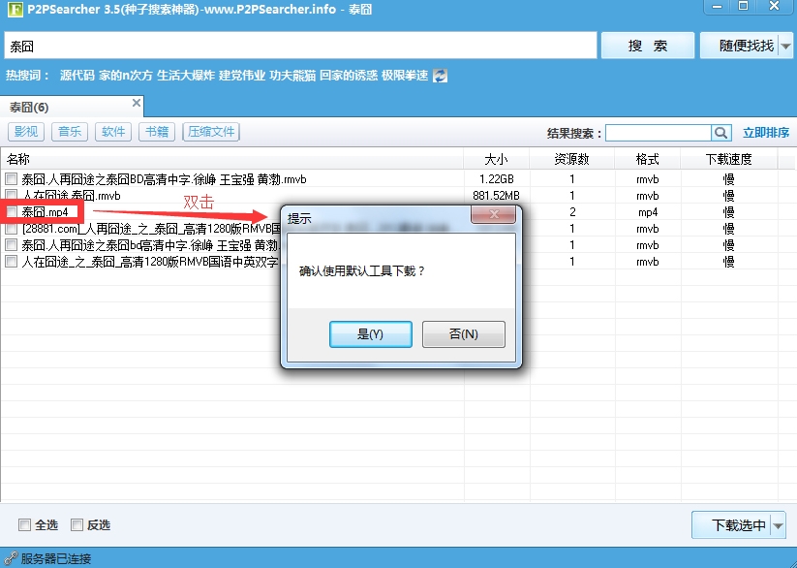Viewport: 797px width, 568px height.
Task: Sort by the 名称 column header
Action: [x=231, y=159]
